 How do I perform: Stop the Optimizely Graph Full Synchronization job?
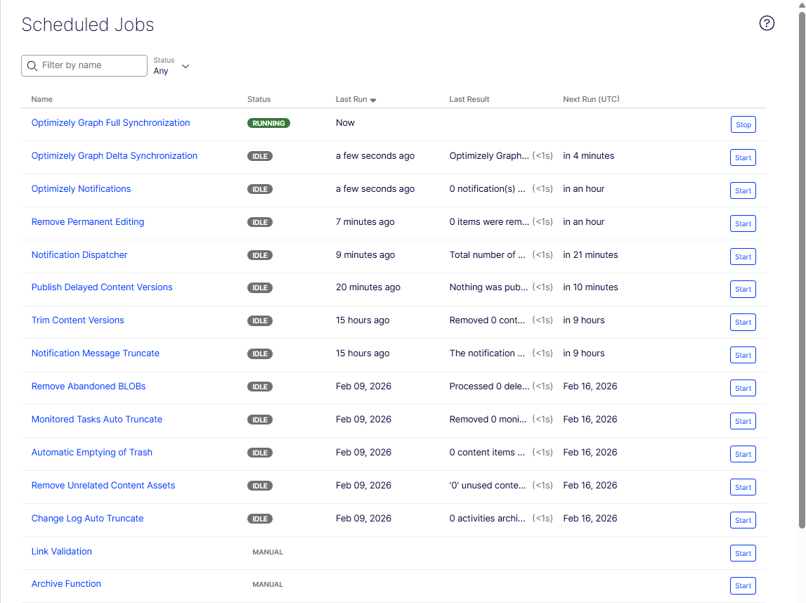[743, 124]
